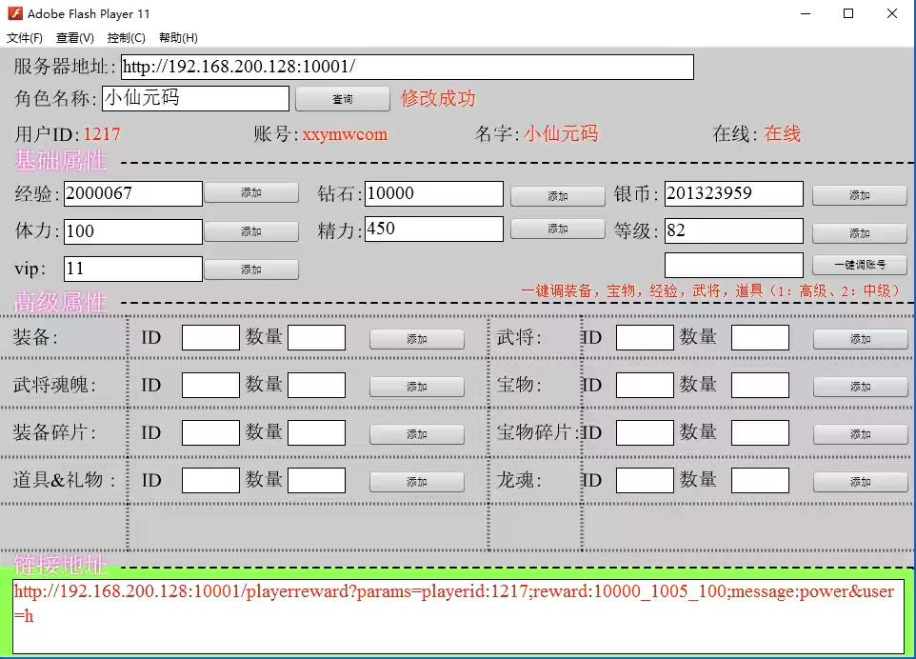Click 添加 button next to 银币
The height and width of the screenshot is (659, 916).
click(859, 196)
